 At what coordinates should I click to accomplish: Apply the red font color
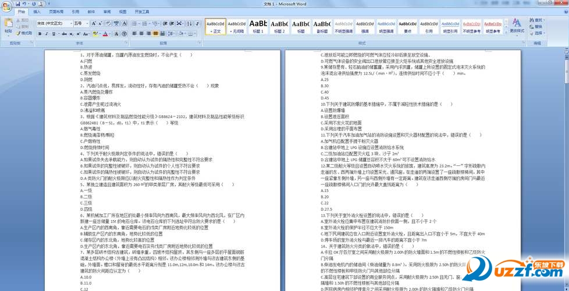click(x=105, y=34)
